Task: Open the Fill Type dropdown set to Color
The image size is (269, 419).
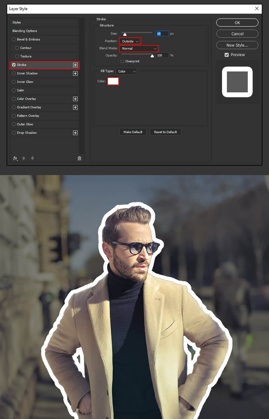Action: pos(126,71)
